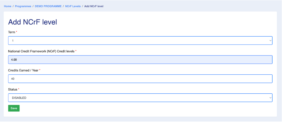
Task: Click the Home breadcrumb link
Action: pos(7,6)
